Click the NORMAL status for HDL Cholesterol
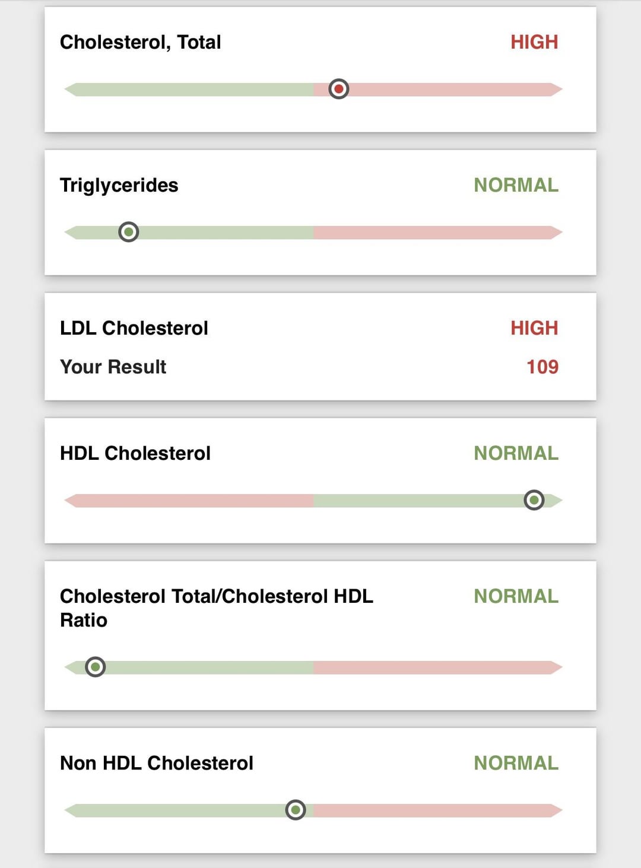641x868 pixels. [x=516, y=453]
